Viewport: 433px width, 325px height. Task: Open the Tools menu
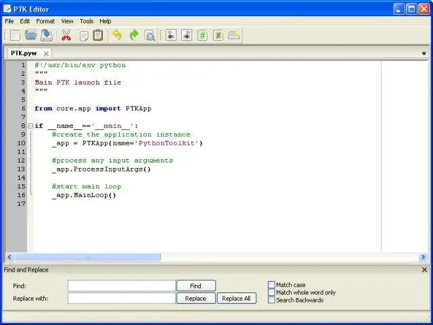coord(87,21)
